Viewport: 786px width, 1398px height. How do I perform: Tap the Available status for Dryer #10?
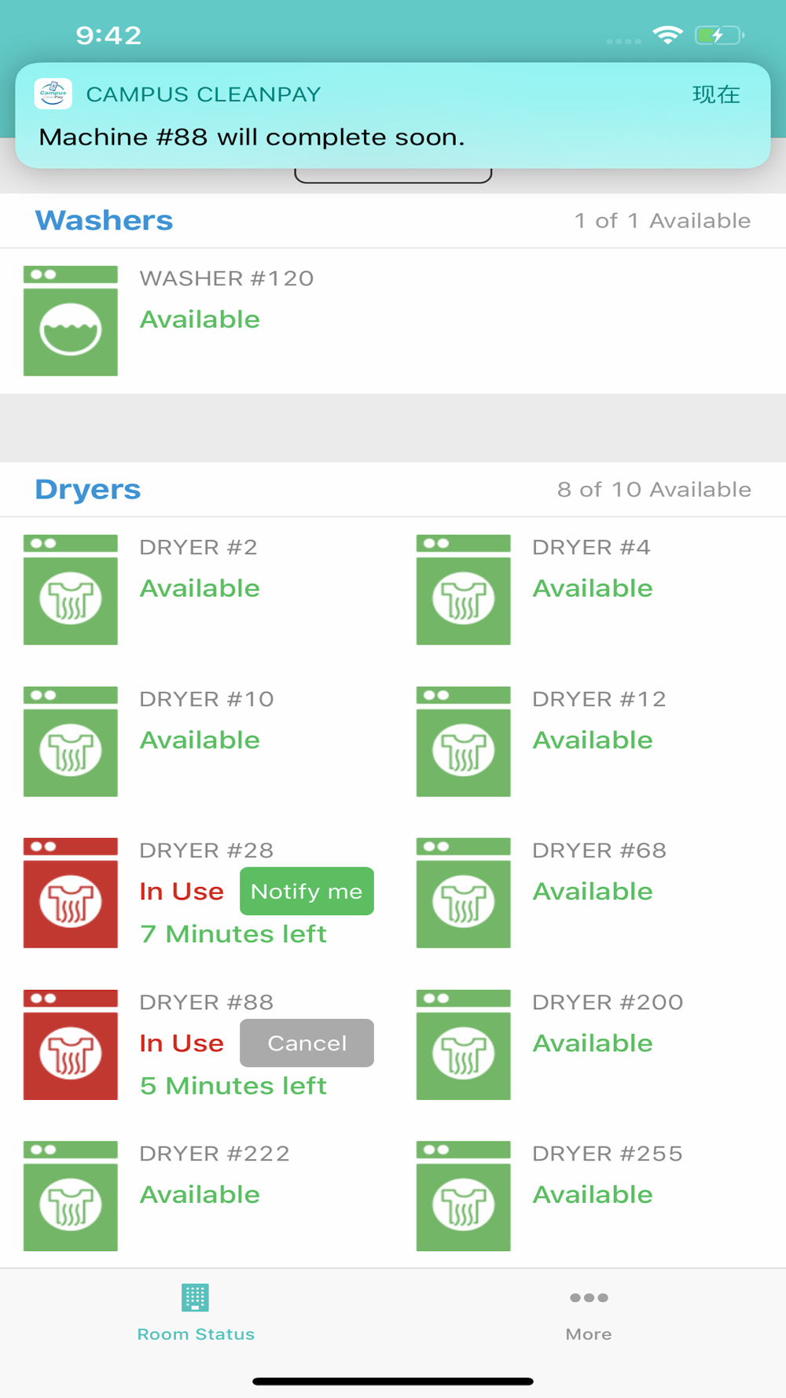[200, 740]
